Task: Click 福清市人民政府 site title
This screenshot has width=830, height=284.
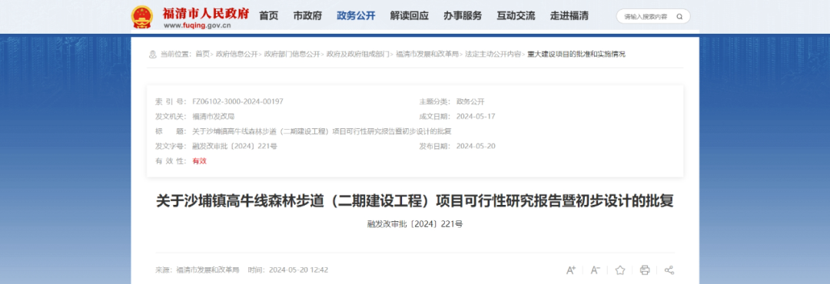Action: pos(206,13)
